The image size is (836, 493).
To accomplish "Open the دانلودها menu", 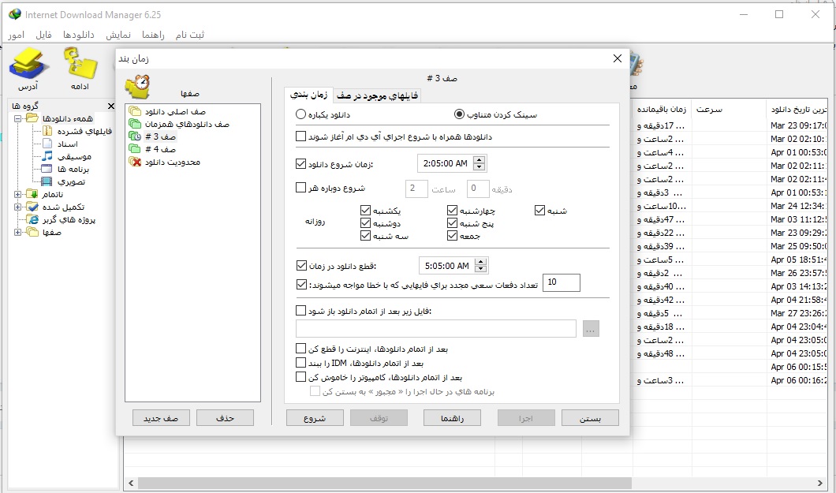I will click(79, 35).
